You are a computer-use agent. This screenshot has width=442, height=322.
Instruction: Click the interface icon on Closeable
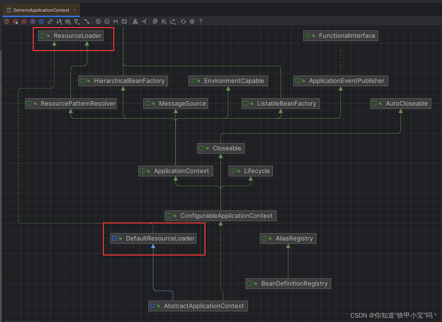coord(201,148)
